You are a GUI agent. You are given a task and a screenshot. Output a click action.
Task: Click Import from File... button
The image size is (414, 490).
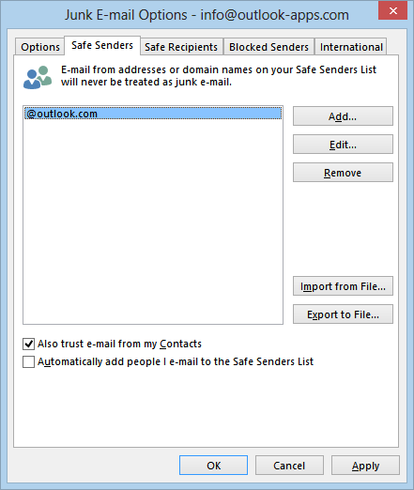(x=343, y=286)
